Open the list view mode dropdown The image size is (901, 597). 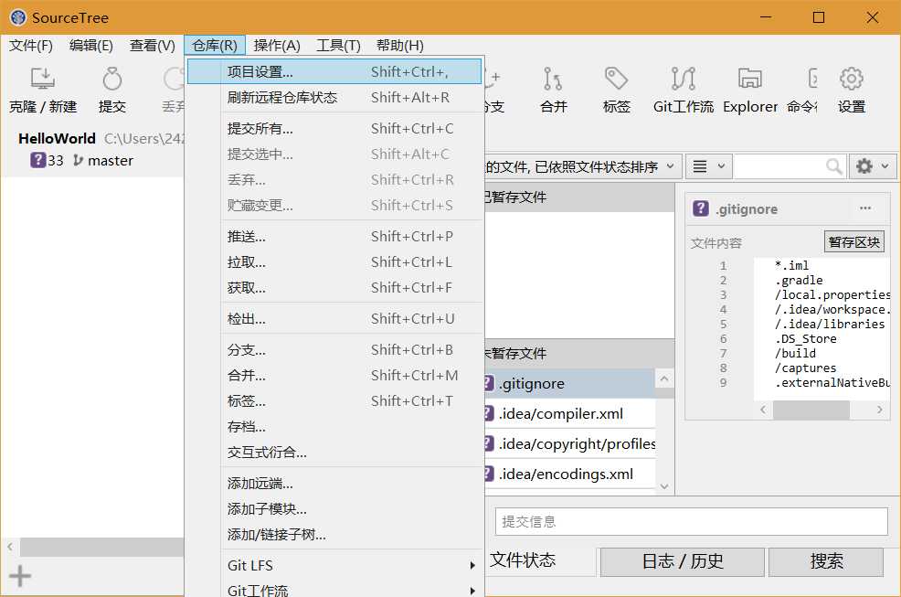pos(708,166)
